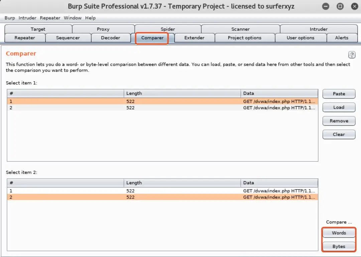Open the Window menu

pyautogui.click(x=73, y=18)
